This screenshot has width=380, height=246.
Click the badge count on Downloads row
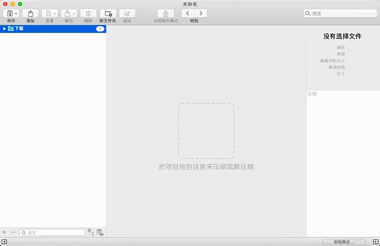point(100,29)
